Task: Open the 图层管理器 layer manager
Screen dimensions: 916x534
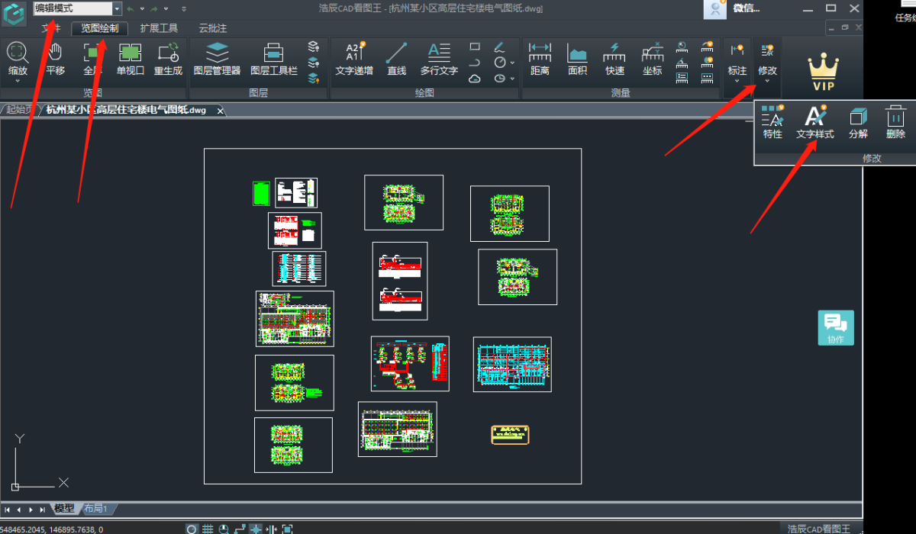Action: [217, 60]
